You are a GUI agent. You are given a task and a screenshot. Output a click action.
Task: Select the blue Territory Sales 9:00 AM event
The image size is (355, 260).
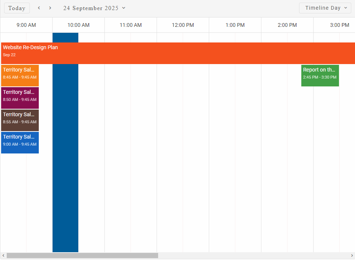tap(20, 142)
